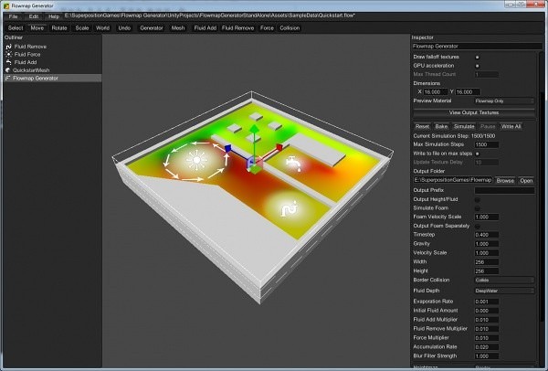Click Open output folder button

click(526, 181)
